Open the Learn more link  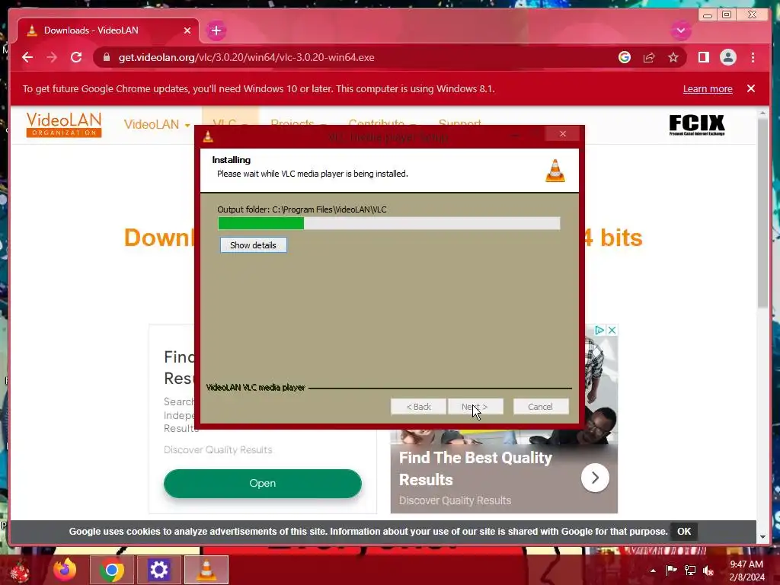coord(708,89)
